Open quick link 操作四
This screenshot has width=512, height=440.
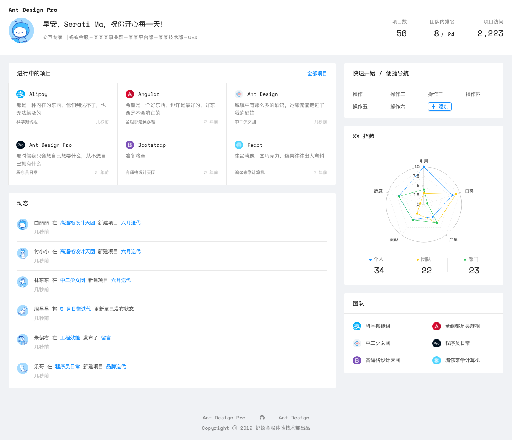(473, 94)
